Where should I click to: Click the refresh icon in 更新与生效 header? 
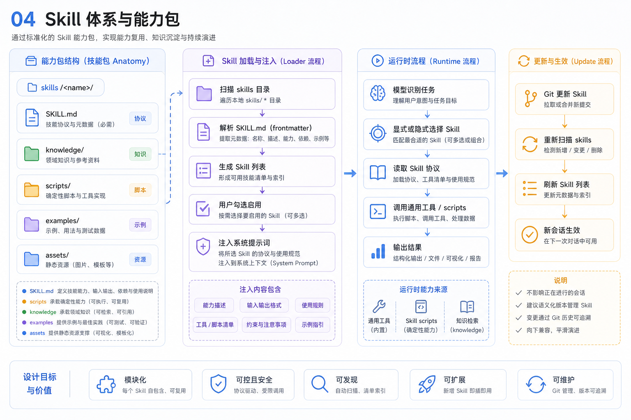[x=524, y=61]
